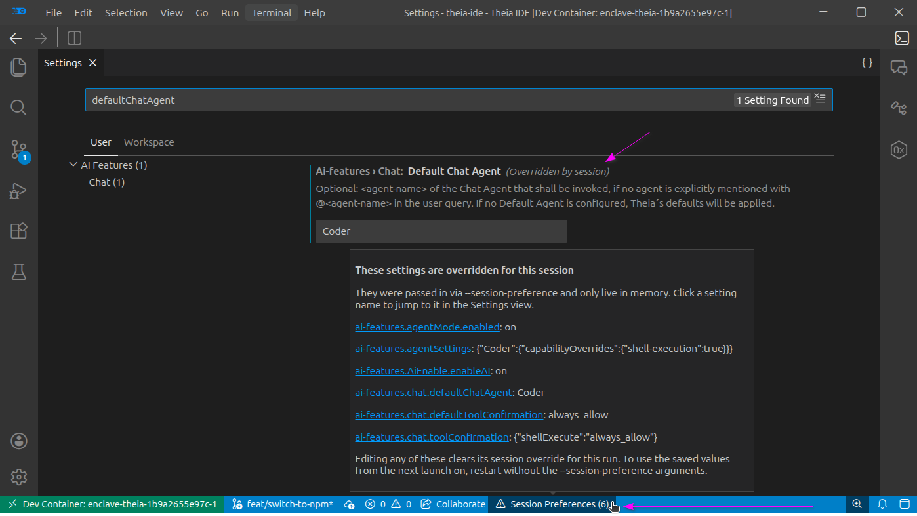Follow the ai-features.agentMode.enabled link
Screen dimensions: 917x516
[x=427, y=327]
